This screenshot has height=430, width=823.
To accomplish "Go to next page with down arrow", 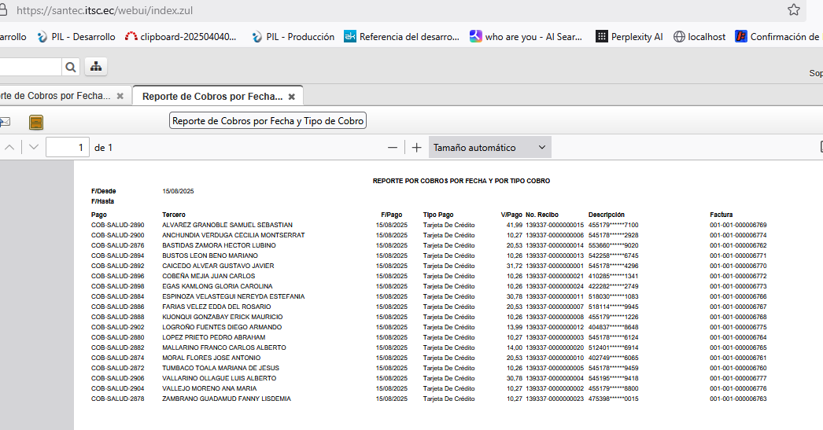I will (34, 148).
